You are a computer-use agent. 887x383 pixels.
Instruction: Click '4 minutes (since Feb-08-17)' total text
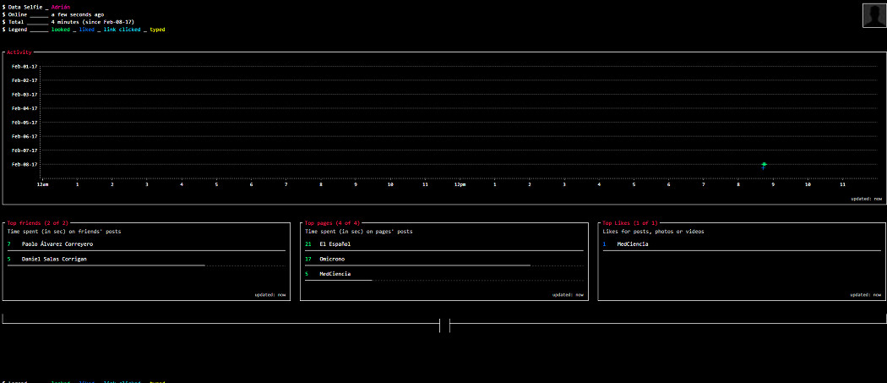(93, 21)
